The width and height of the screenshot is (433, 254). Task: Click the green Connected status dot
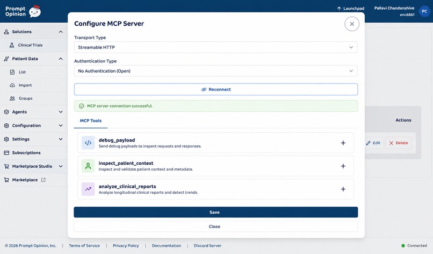click(x=403, y=246)
